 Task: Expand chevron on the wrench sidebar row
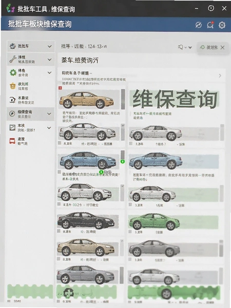tap(50, 60)
